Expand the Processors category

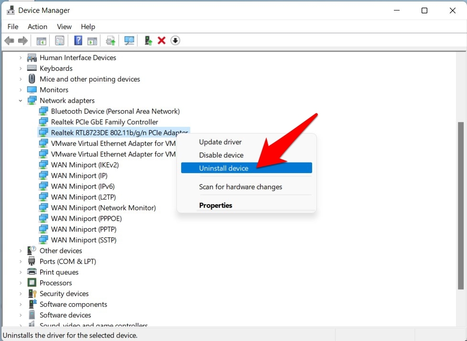coord(21,283)
